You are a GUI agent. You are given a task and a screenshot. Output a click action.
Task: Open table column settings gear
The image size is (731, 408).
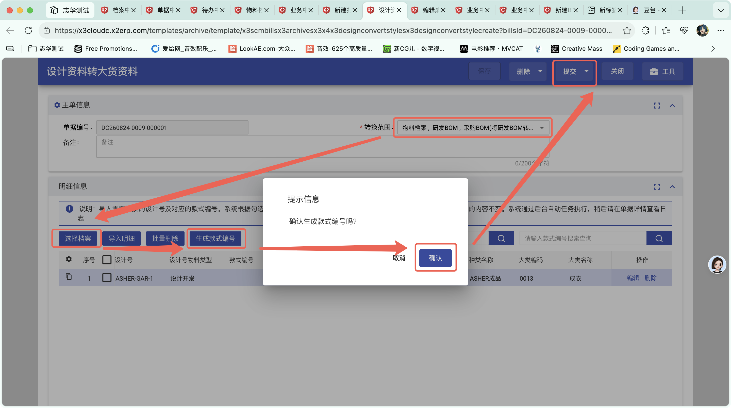(69, 259)
